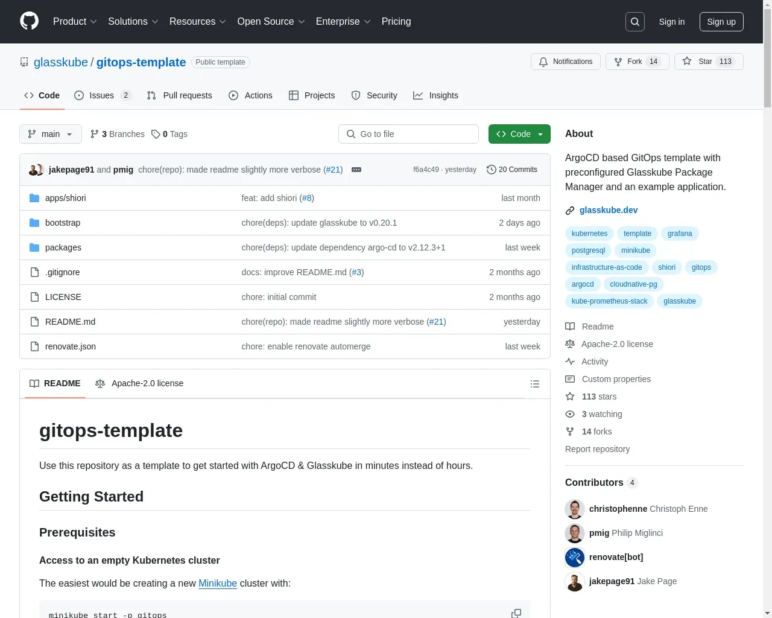Open the Security tab
Image resolution: width=772 pixels, height=618 pixels.
tap(375, 95)
